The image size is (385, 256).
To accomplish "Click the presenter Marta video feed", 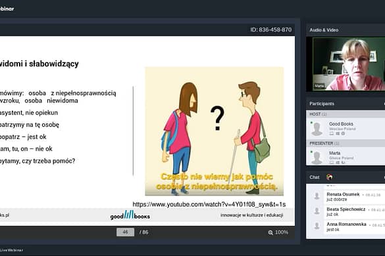I will (x=349, y=64).
